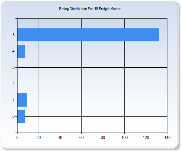
Task: Click the x-axis label '60'
Action: [81, 137]
